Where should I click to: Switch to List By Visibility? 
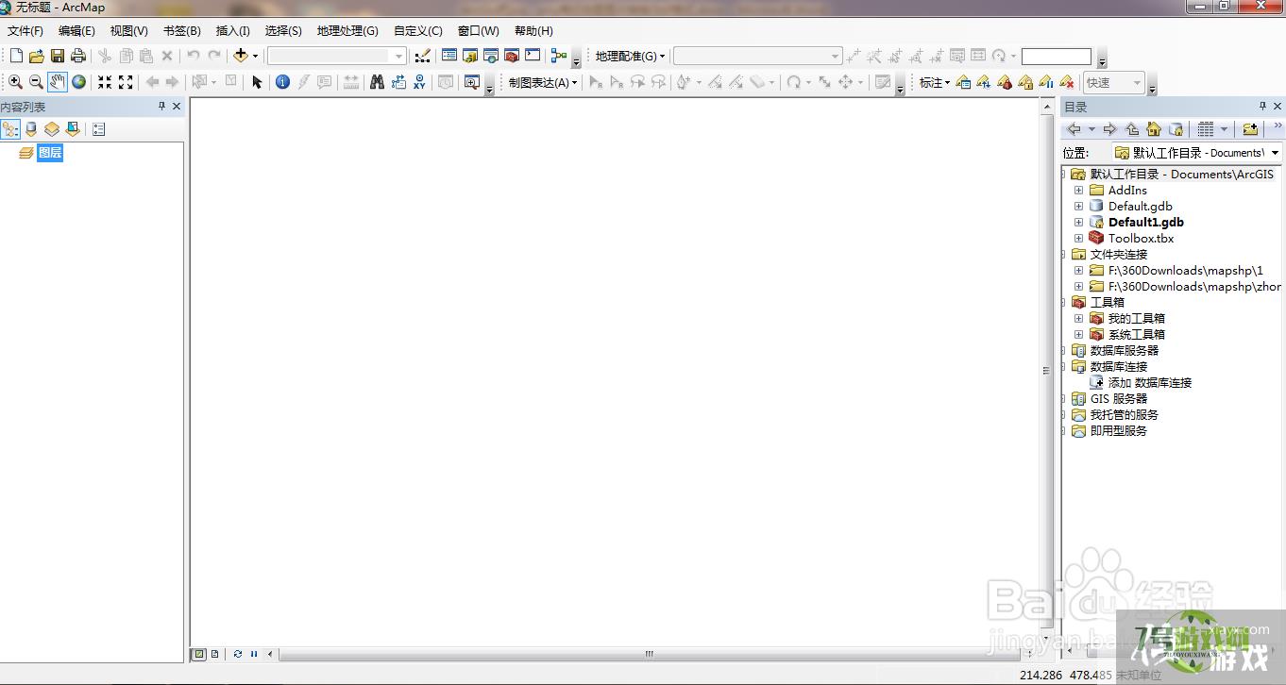[x=52, y=129]
